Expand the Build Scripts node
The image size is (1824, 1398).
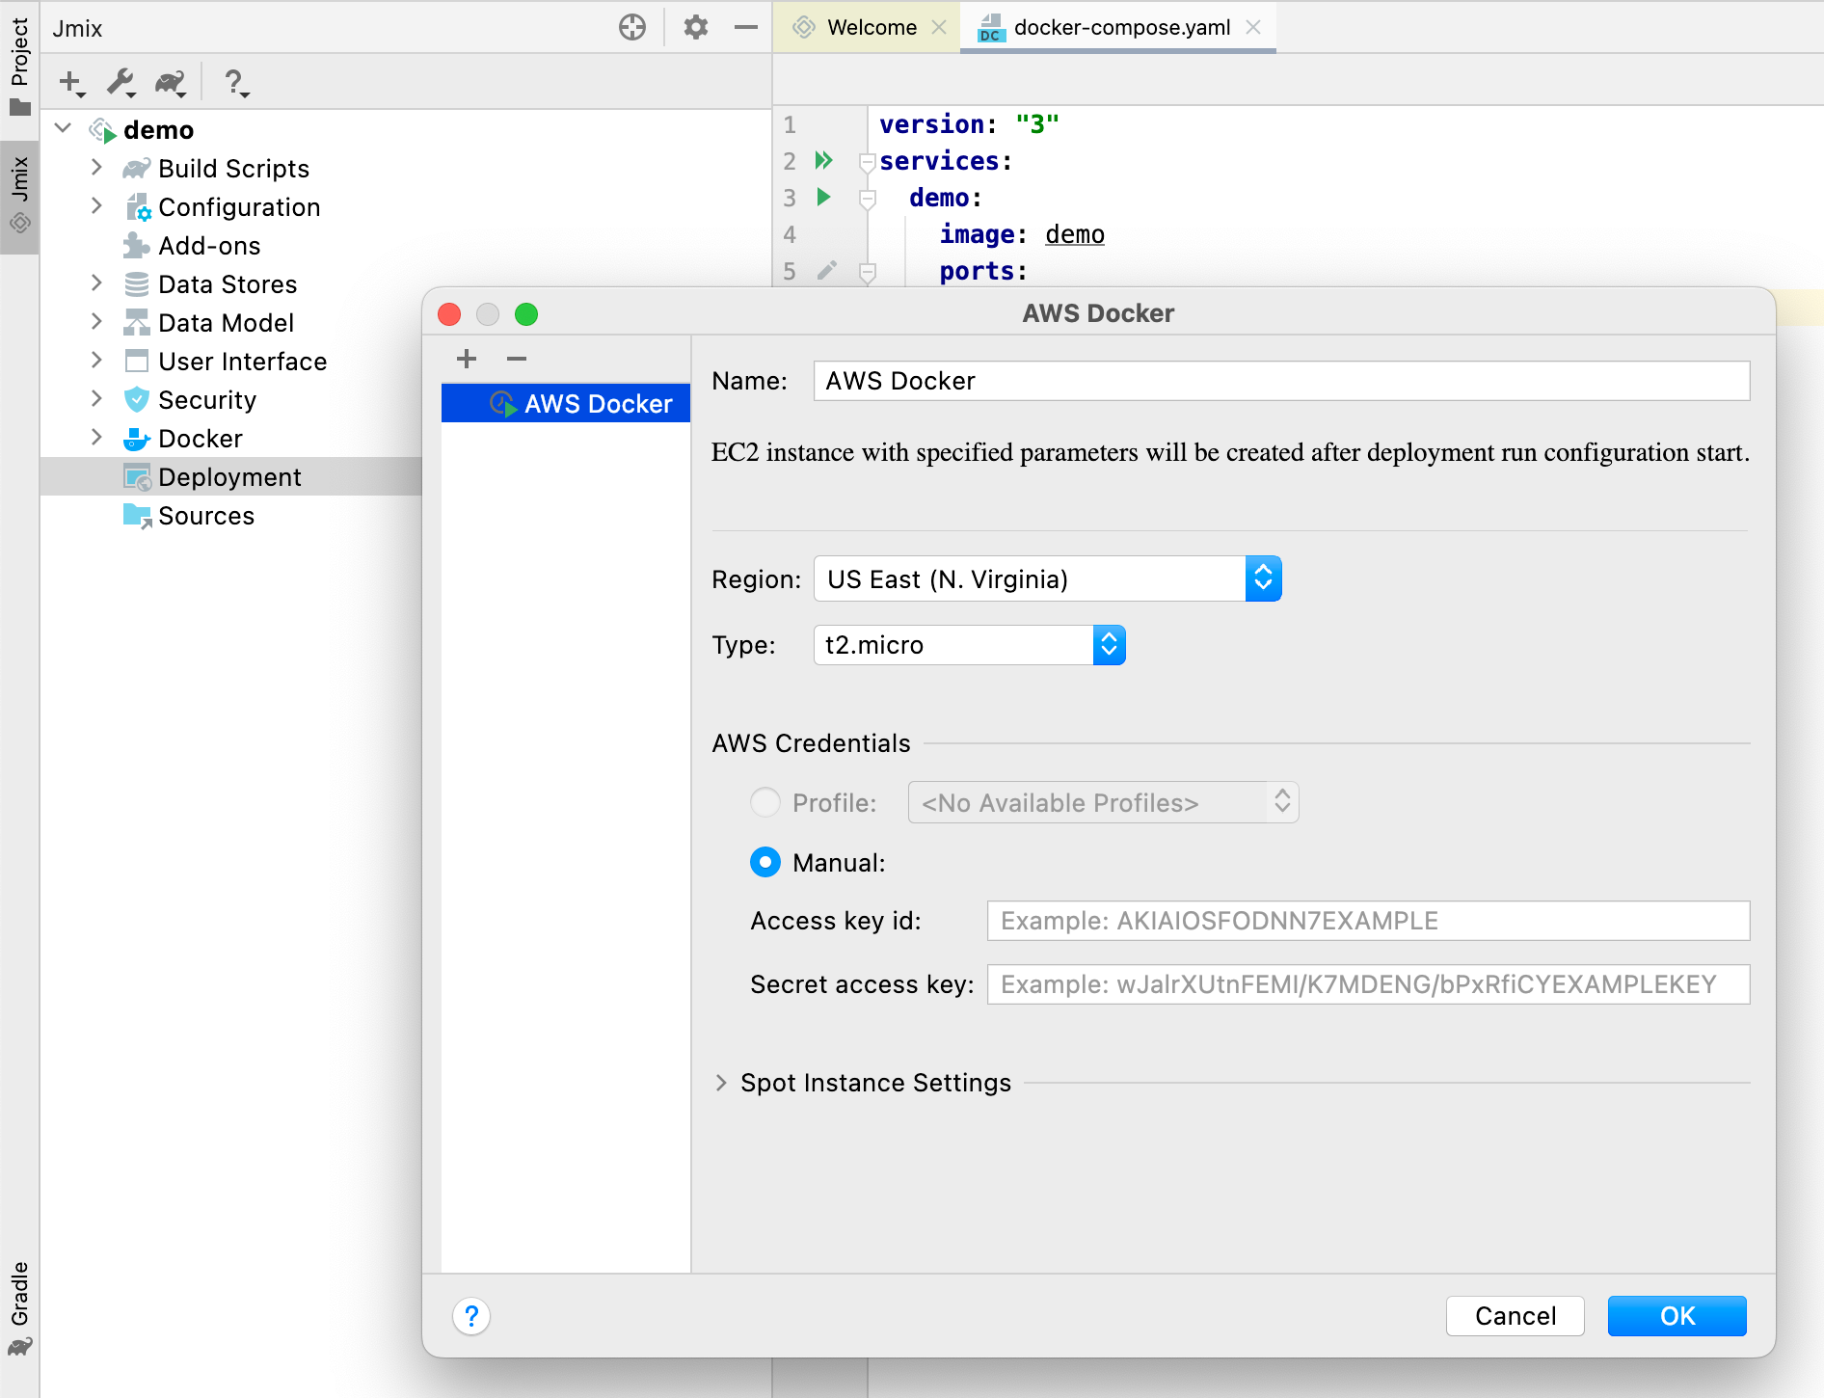[96, 167]
